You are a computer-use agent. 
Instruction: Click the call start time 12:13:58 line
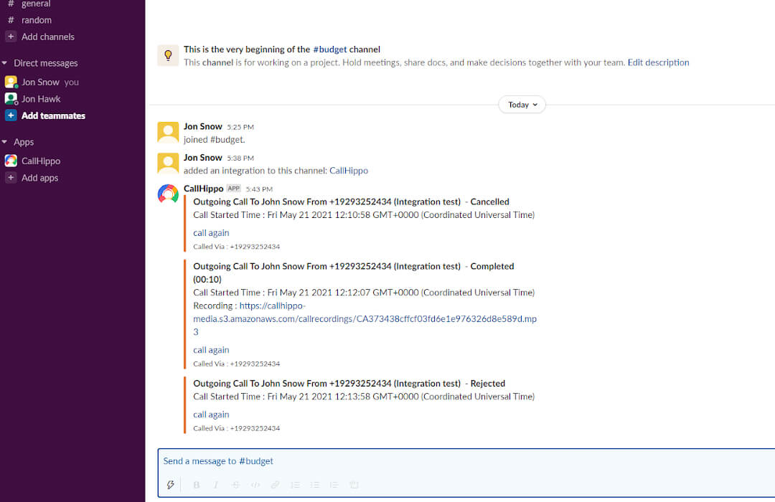364,397
